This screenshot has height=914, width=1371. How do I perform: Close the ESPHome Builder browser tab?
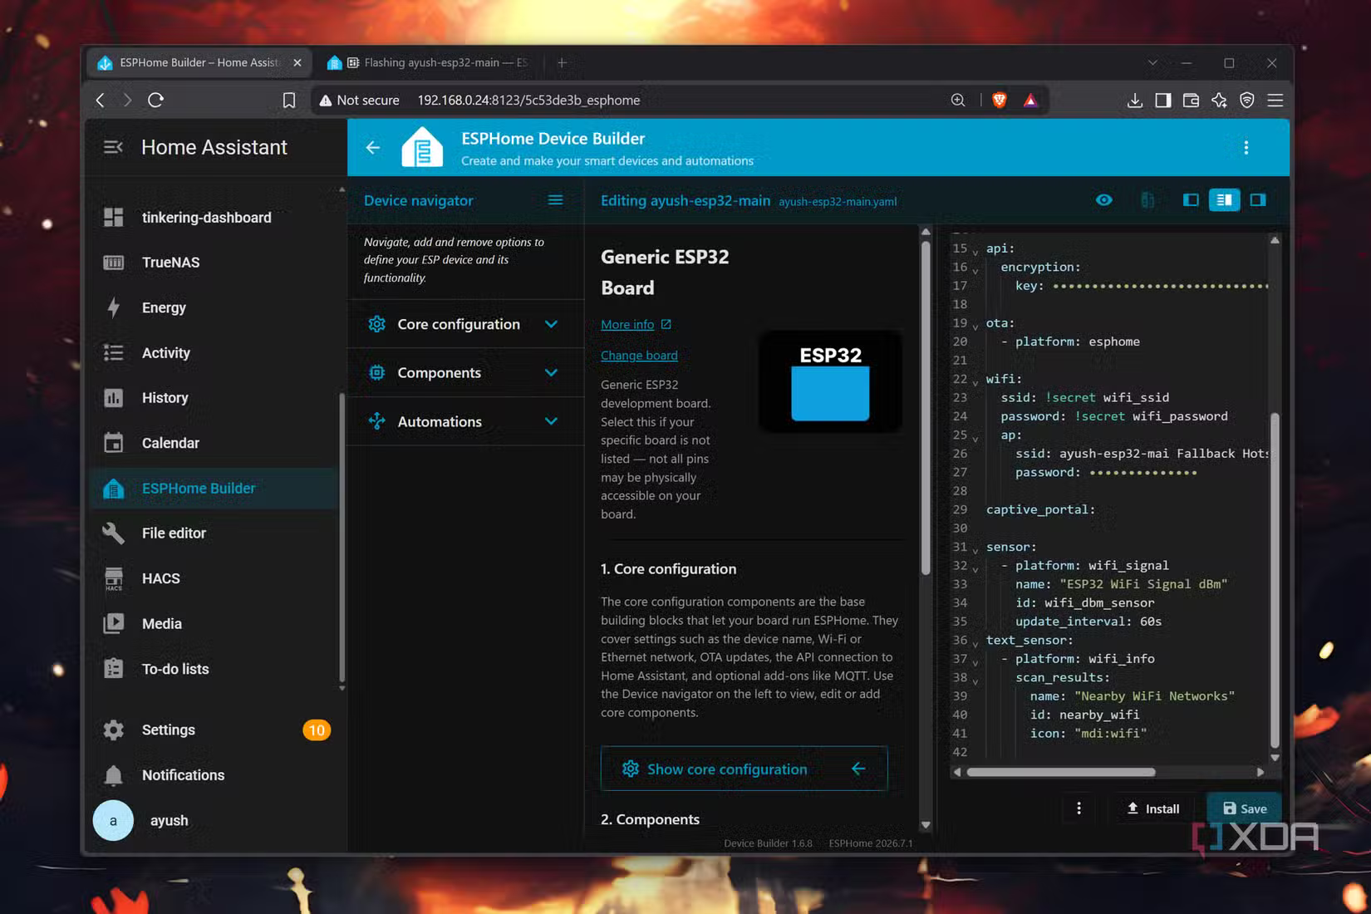[297, 63]
